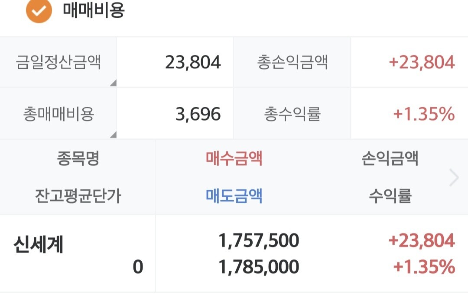Tap the 금일정산금액 value 23,804
Screen dimensions: 468x304
tap(193, 62)
